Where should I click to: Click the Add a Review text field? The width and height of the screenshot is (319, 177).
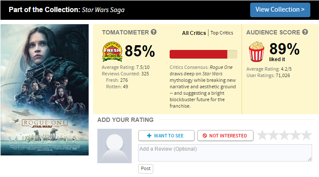point(225,153)
